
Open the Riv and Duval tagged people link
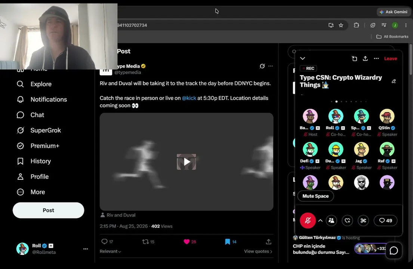pyautogui.click(x=118, y=215)
